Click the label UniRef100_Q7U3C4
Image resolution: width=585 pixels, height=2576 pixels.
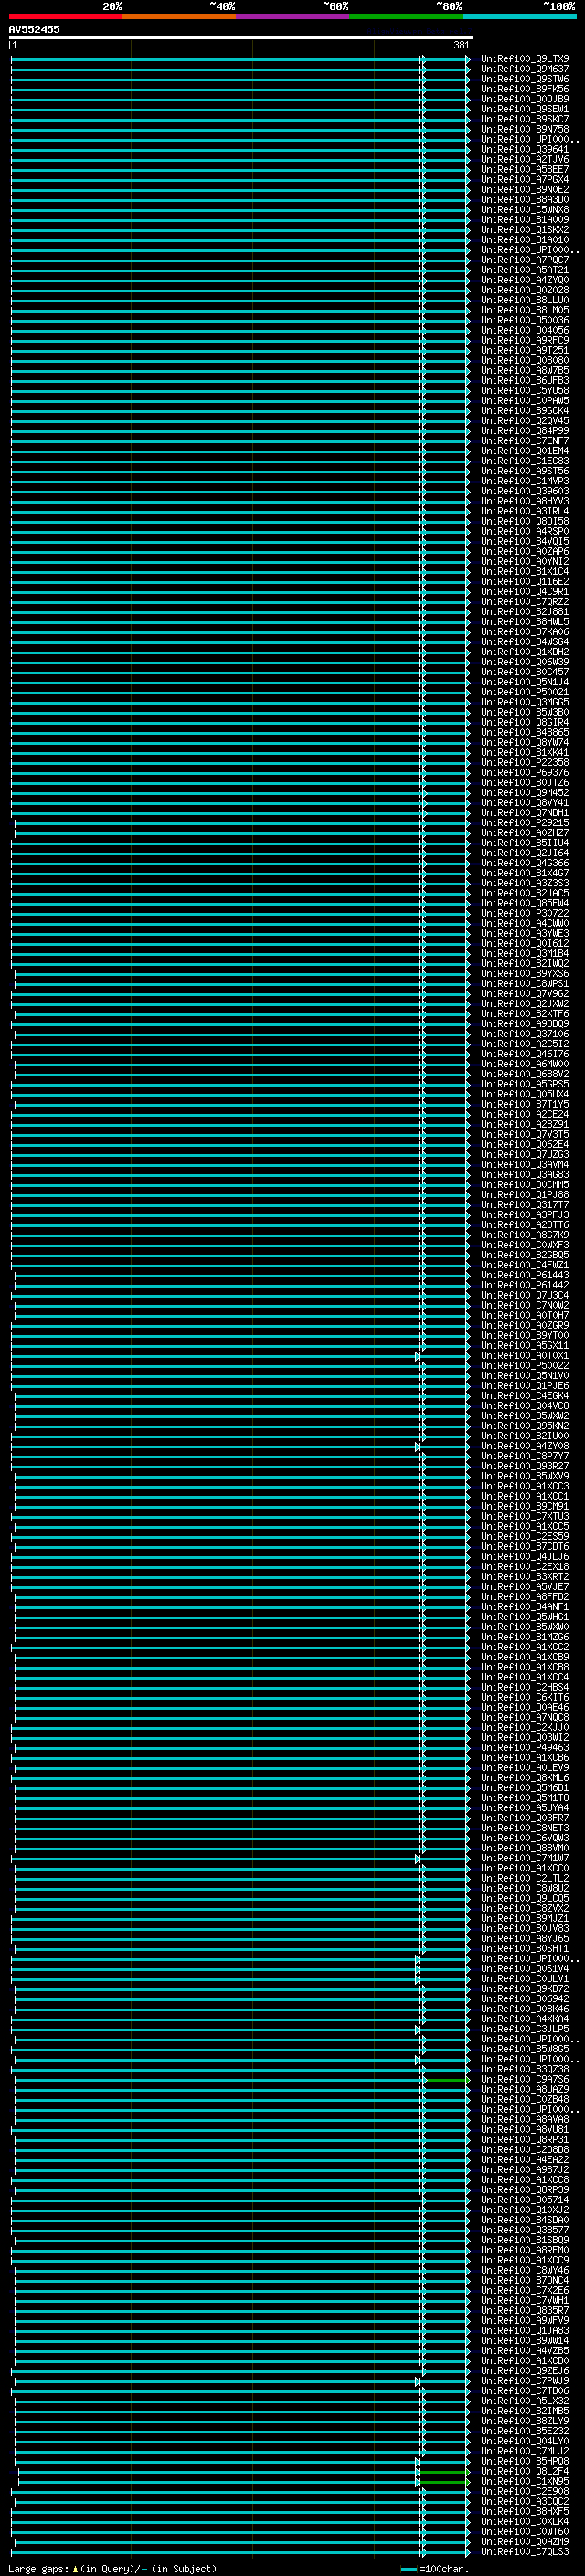[524, 1295]
